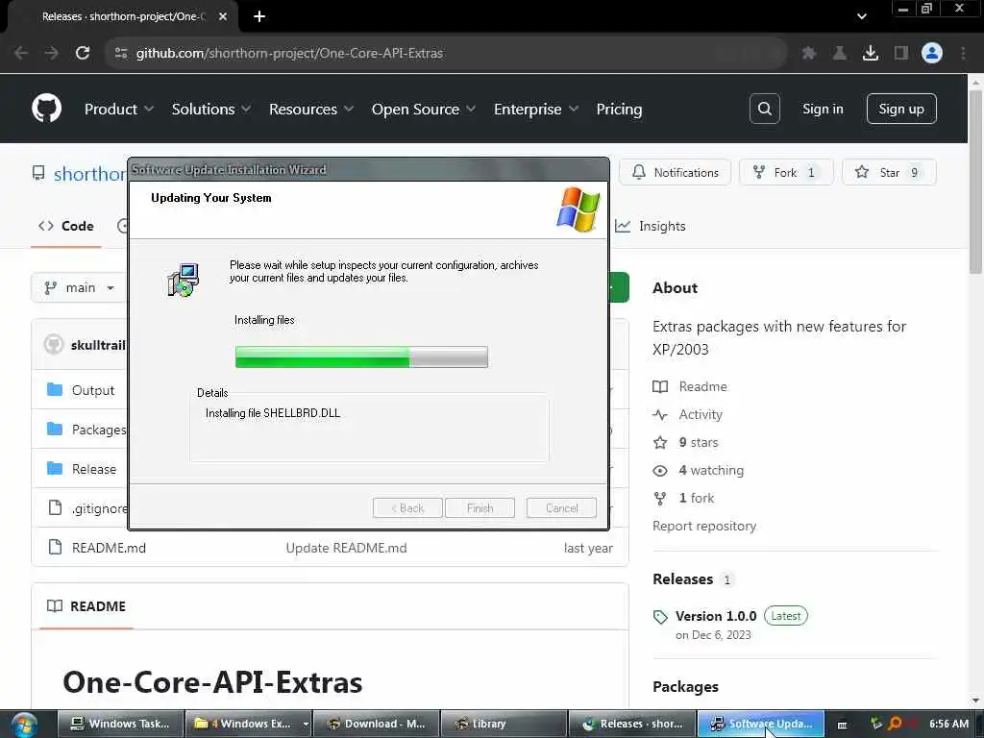The image size is (984, 738).
Task: Open the Chrome downloads icon
Action: click(x=871, y=53)
